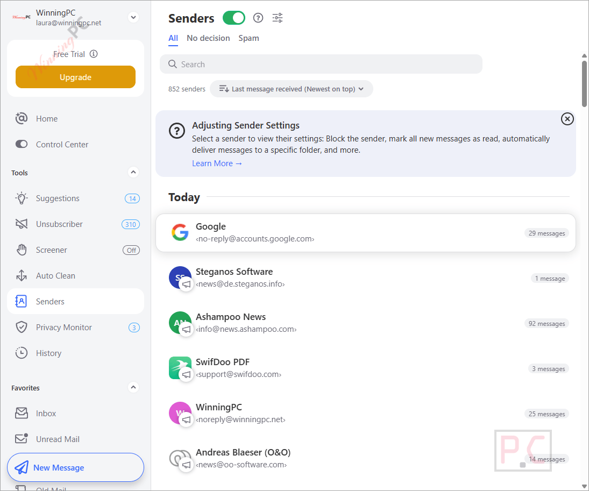Click the WinningPC sender avatar

[x=180, y=413]
